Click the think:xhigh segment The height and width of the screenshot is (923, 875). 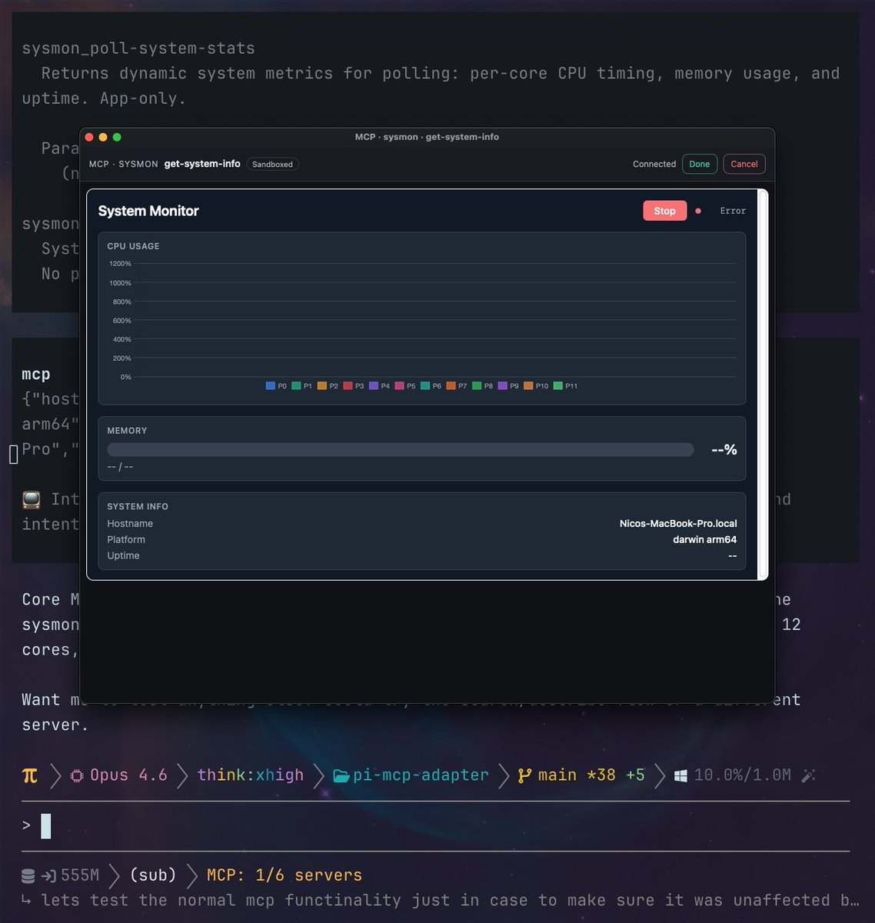tap(251, 775)
